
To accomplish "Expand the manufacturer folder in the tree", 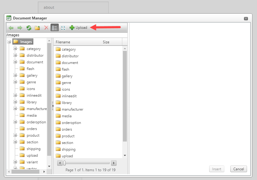I will [x=15, y=108].
